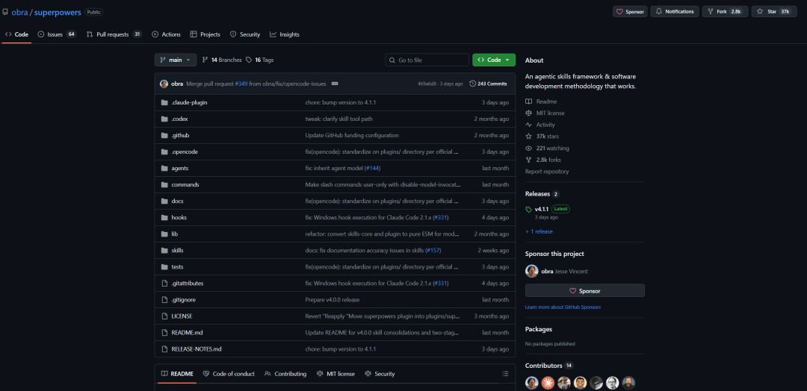Click the v4.1.1 release tag icon
This screenshot has height=391, width=807.
point(528,210)
